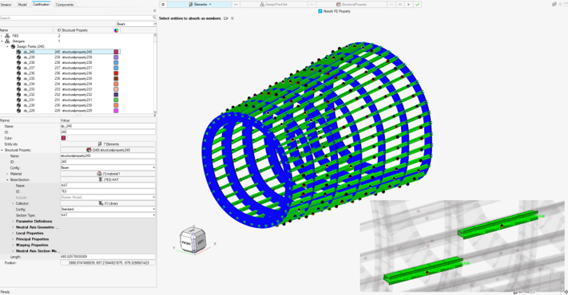Select the StructuralProperty selector in guide bar
Image resolution: width=568 pixels, height=295 pixels.
click(352, 4)
